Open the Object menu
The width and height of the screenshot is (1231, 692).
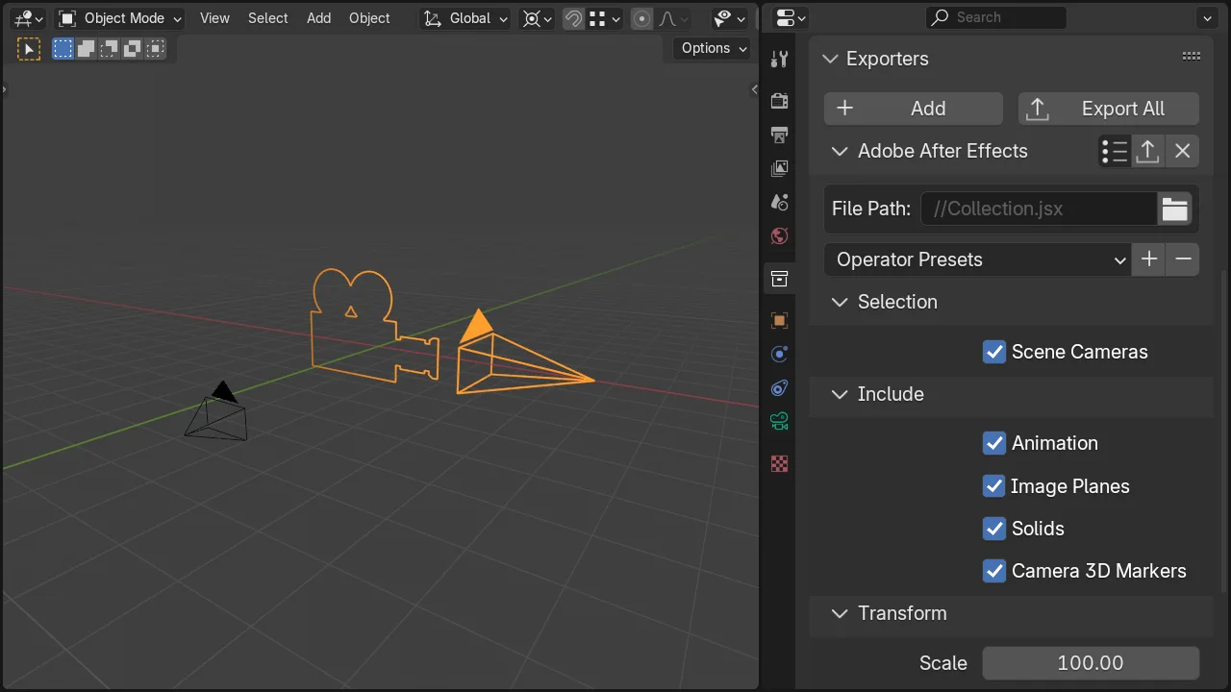(x=369, y=18)
